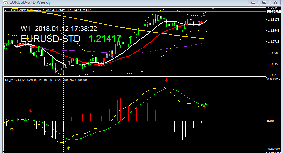Screen dimensions: 283x153
Task: Click the DL_MACD(12,26,9) indicator label
Action: point(19,80)
